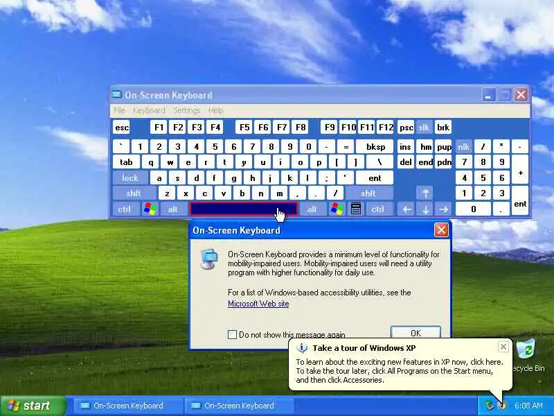Click the pup page up key
The image size is (554, 416).
click(x=444, y=147)
